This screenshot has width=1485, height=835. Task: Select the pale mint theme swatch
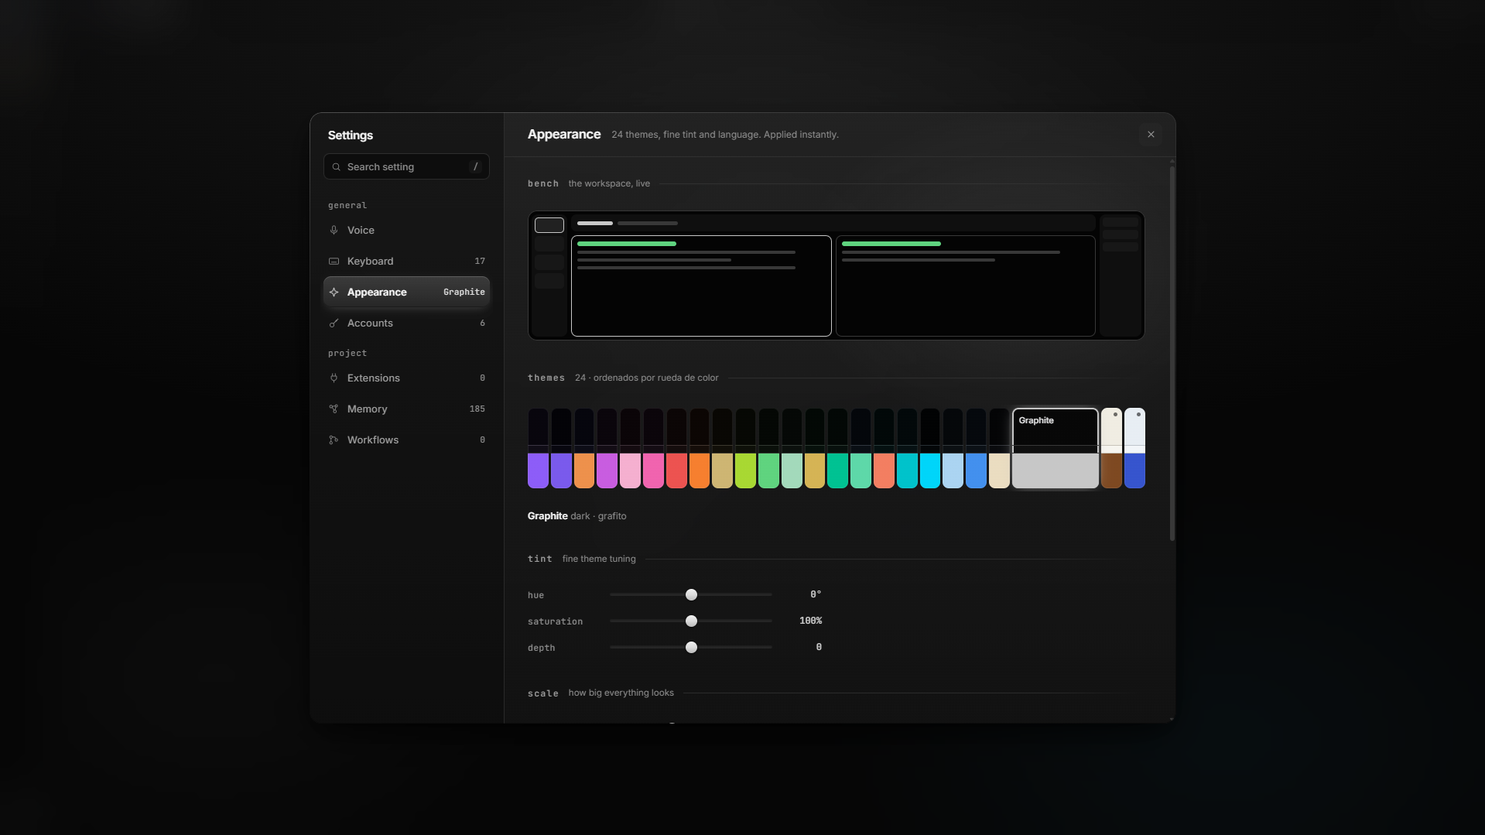pos(792,448)
